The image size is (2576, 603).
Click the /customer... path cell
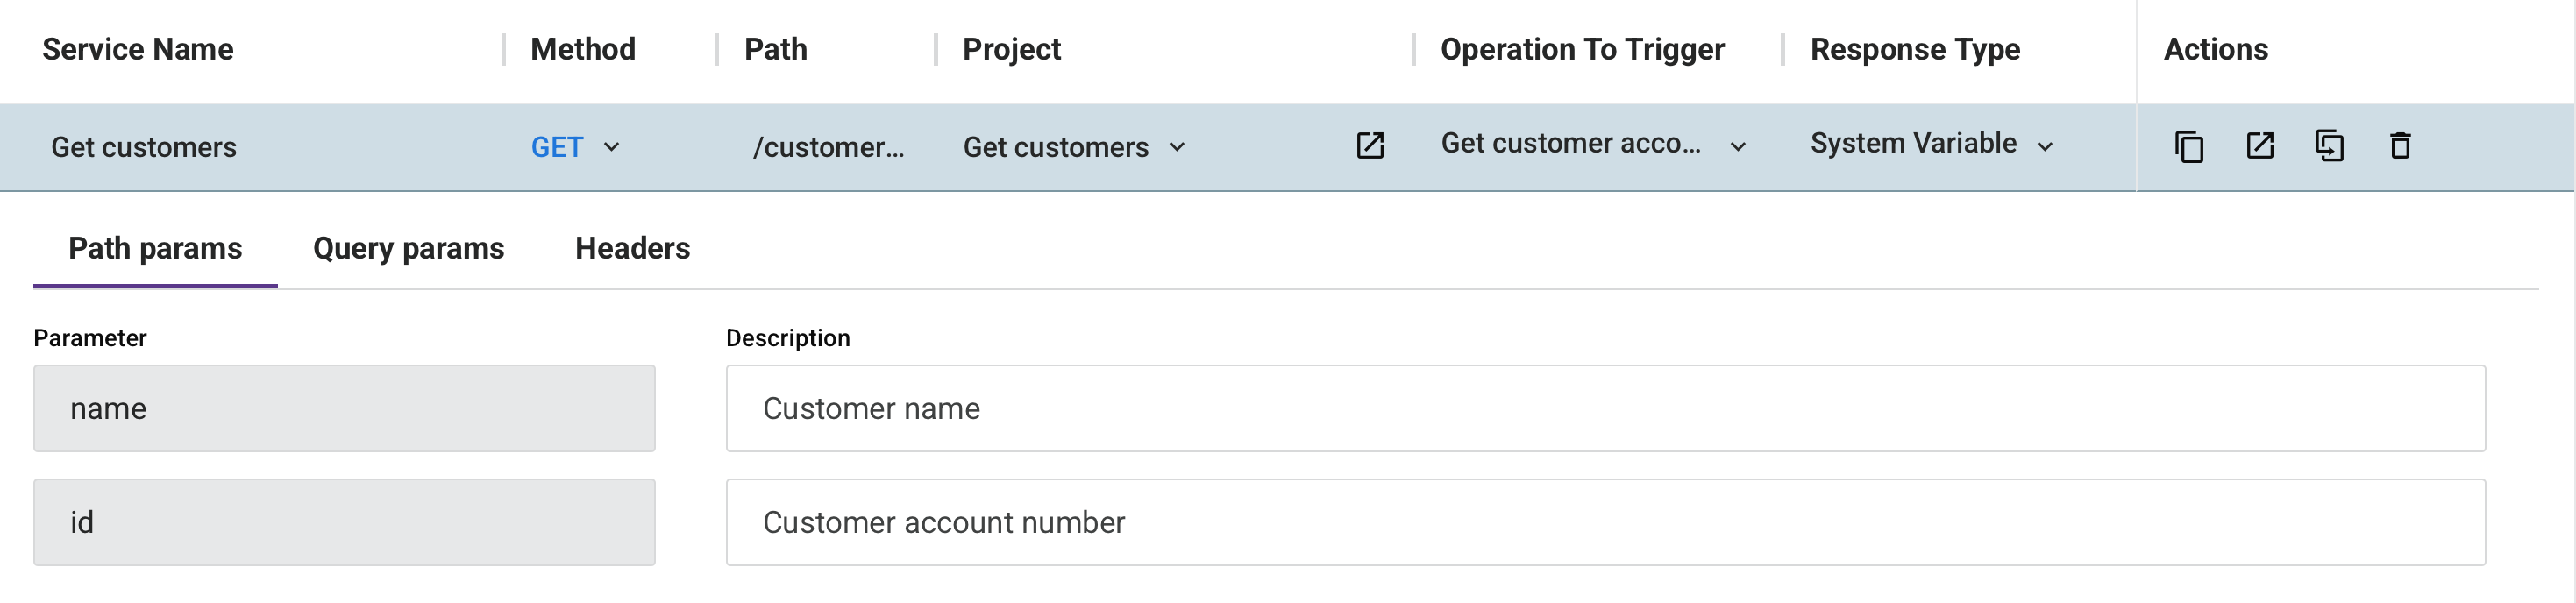click(828, 147)
